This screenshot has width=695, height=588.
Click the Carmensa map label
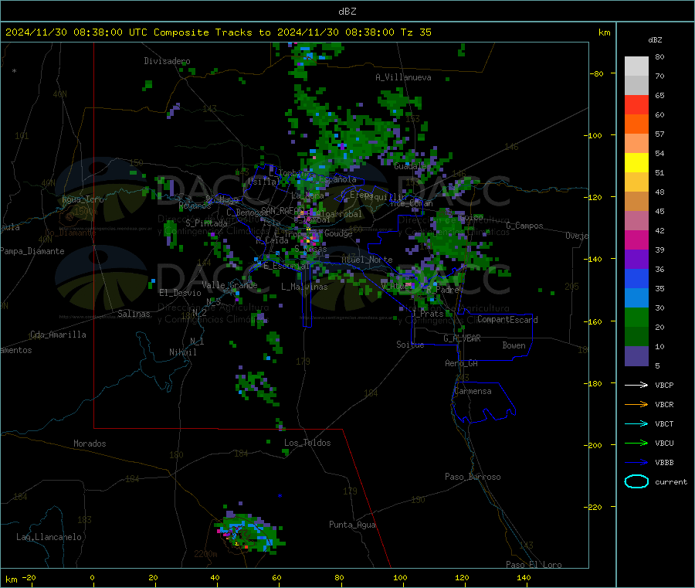[x=473, y=391]
